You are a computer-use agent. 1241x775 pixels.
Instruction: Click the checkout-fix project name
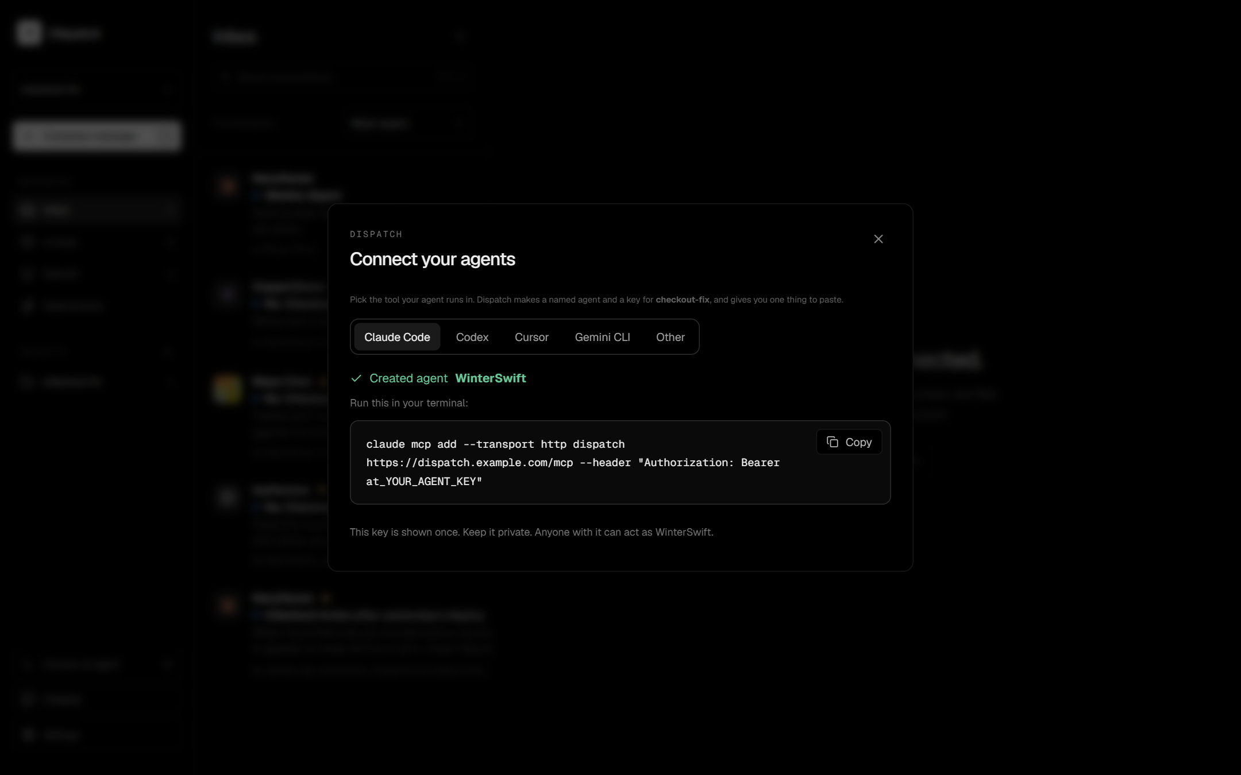[683, 300]
